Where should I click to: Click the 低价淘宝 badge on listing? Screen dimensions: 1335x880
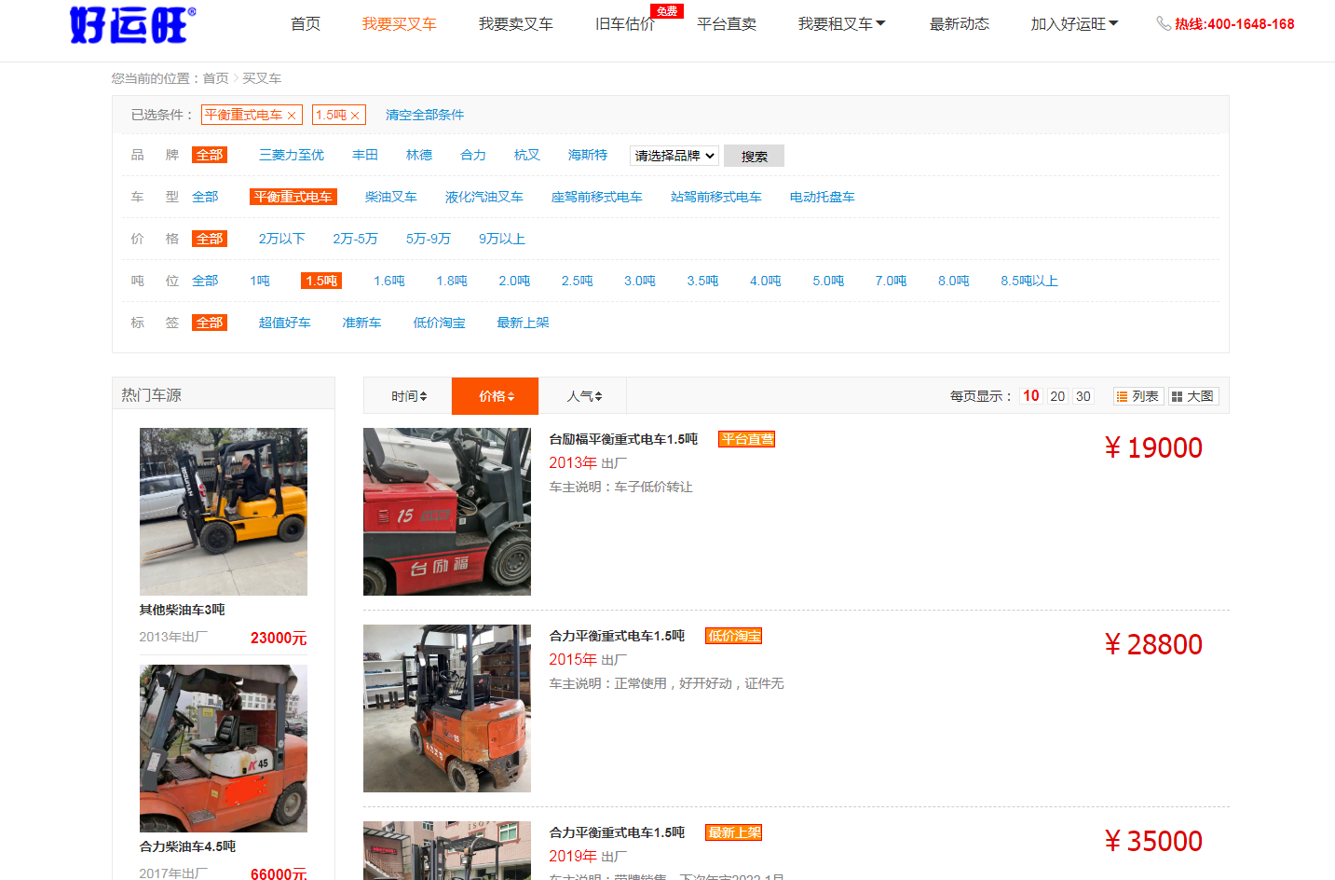pos(734,636)
